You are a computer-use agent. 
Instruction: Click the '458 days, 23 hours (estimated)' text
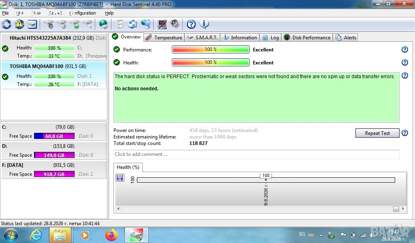[x=223, y=130]
